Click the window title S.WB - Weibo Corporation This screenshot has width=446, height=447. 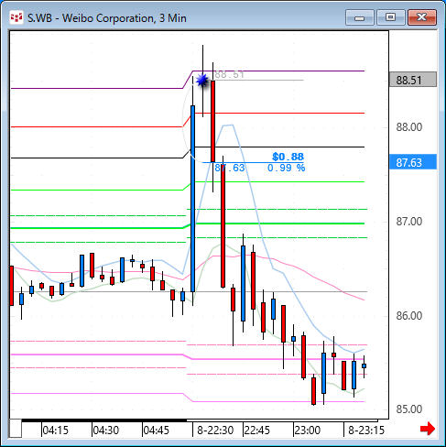[x=107, y=18]
